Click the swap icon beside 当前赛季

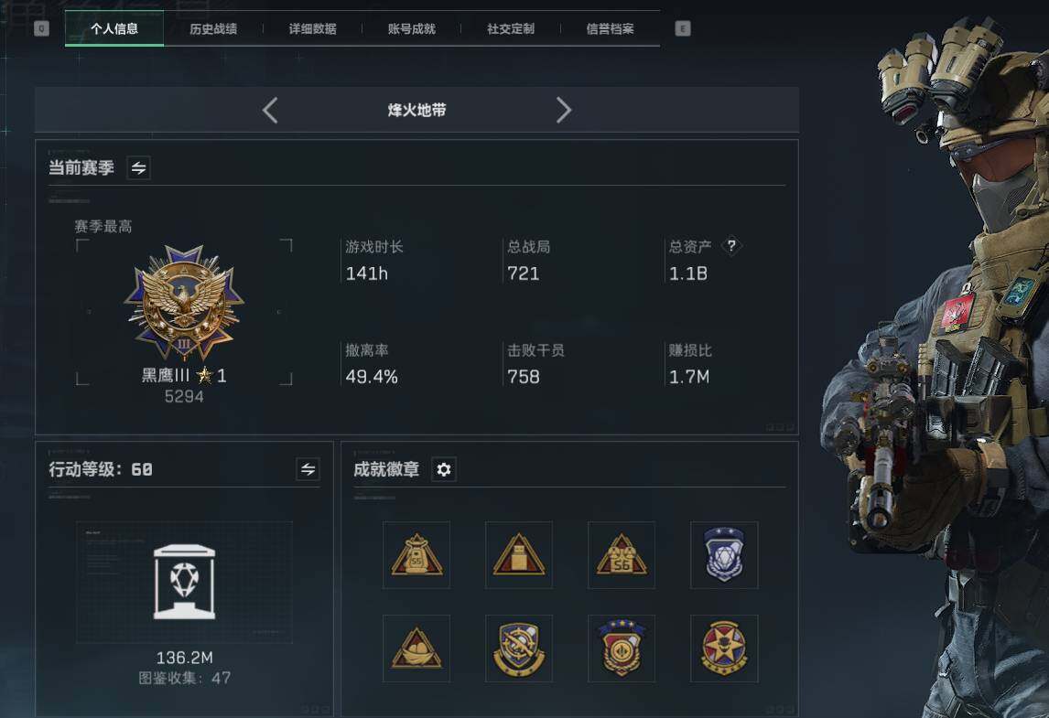[x=138, y=167]
